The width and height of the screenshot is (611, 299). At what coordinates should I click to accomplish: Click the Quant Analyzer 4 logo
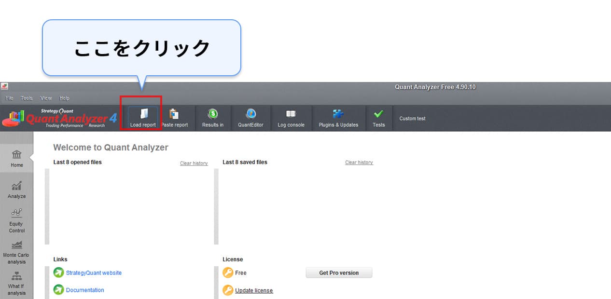[60, 118]
